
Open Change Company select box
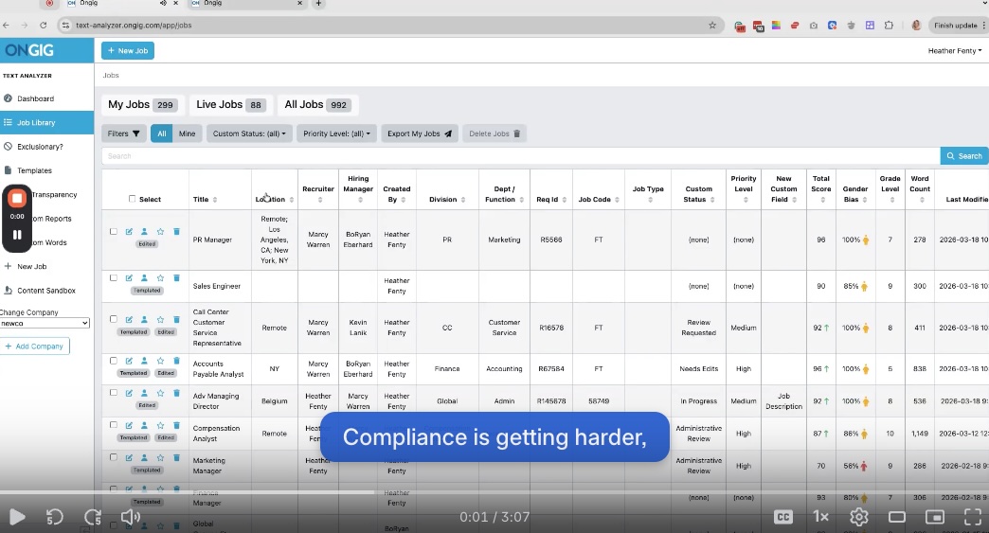point(45,323)
